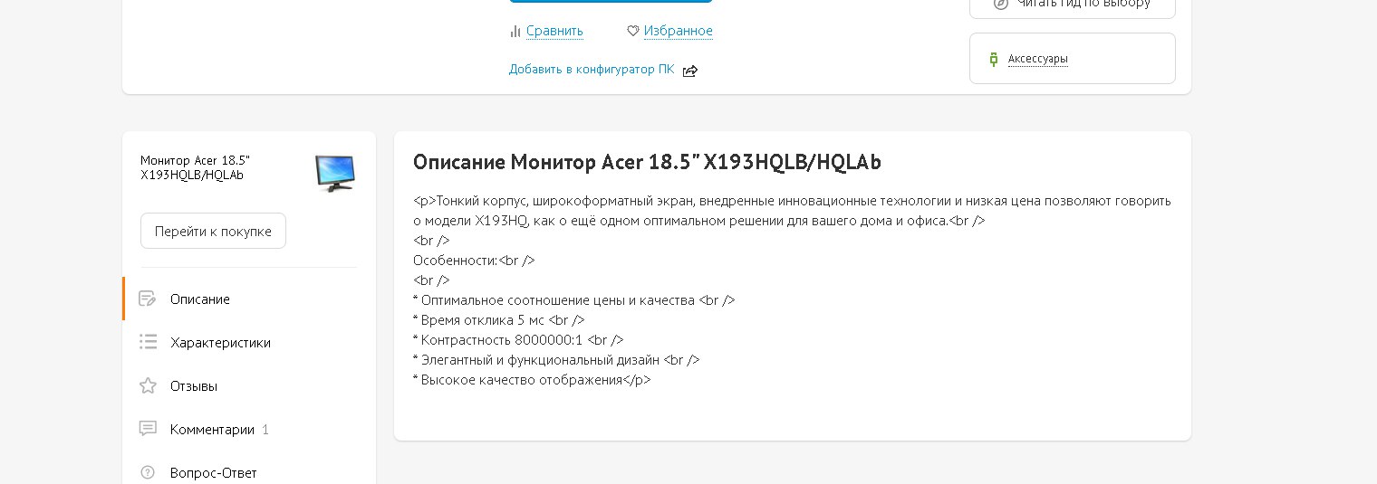Click the comments speech bubble icon

point(148,429)
